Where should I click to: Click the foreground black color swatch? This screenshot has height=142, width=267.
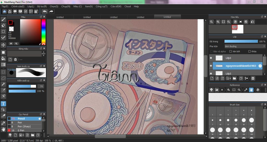[x=10, y=22]
